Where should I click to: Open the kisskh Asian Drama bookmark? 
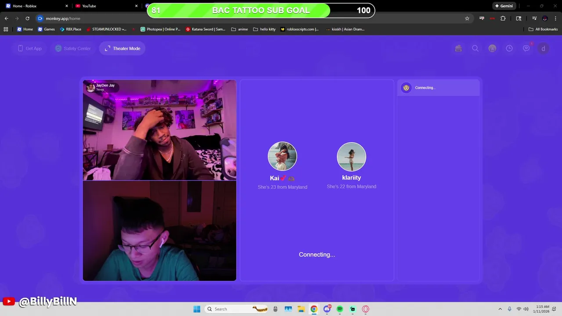point(345,29)
